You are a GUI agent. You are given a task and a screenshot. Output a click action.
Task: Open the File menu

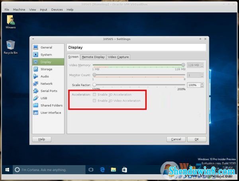[x=7, y=10]
